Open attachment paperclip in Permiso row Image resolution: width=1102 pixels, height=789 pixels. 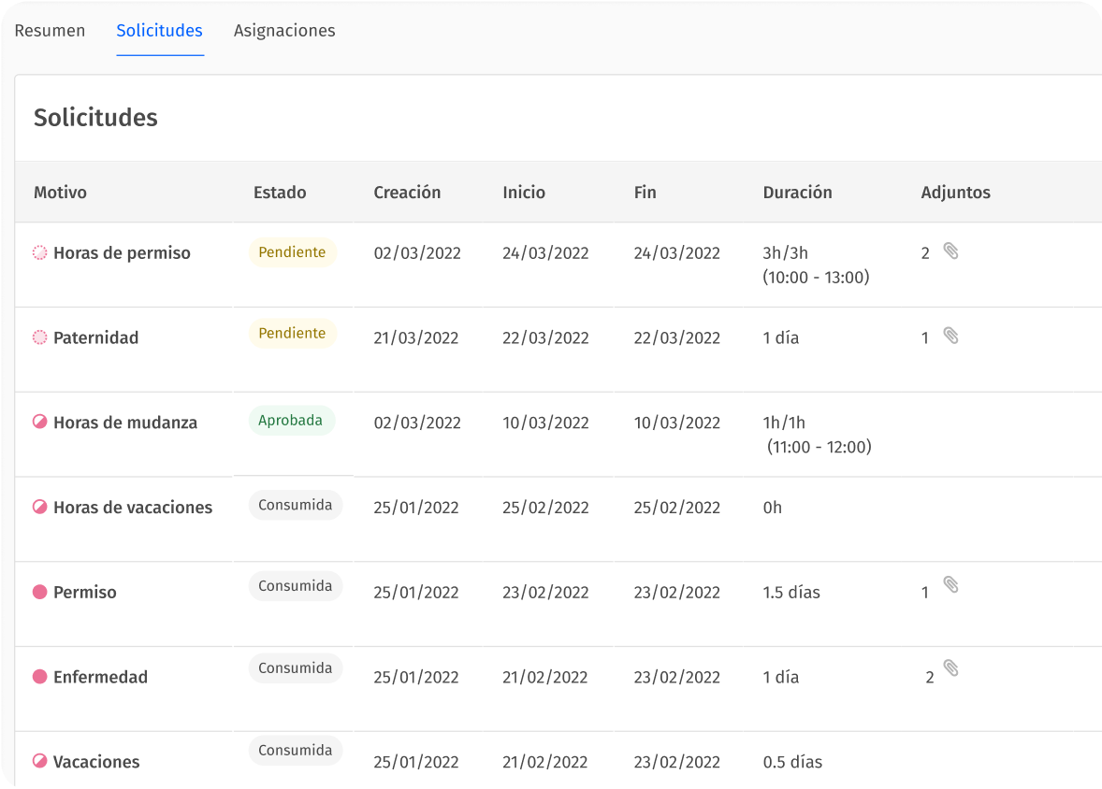click(x=950, y=585)
